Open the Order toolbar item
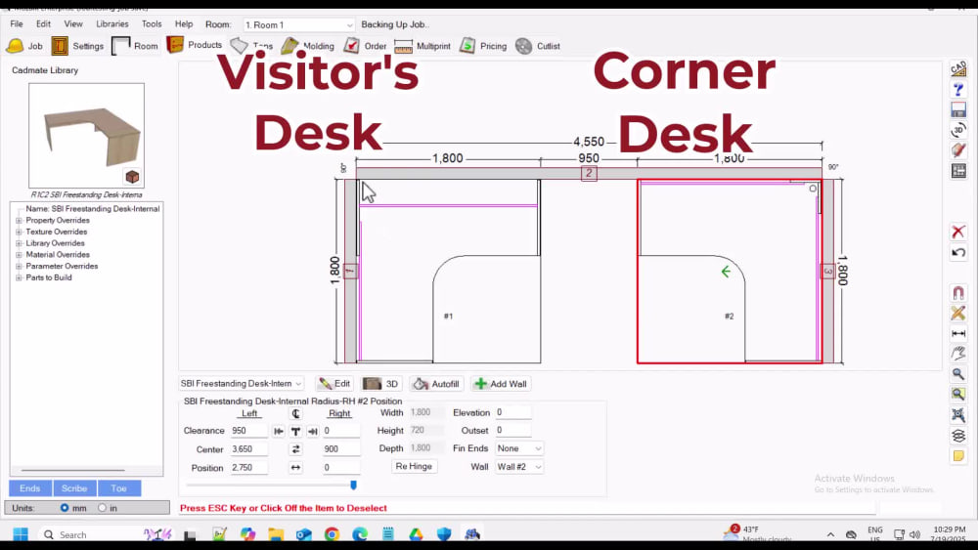This screenshot has width=978, height=550. [x=366, y=46]
